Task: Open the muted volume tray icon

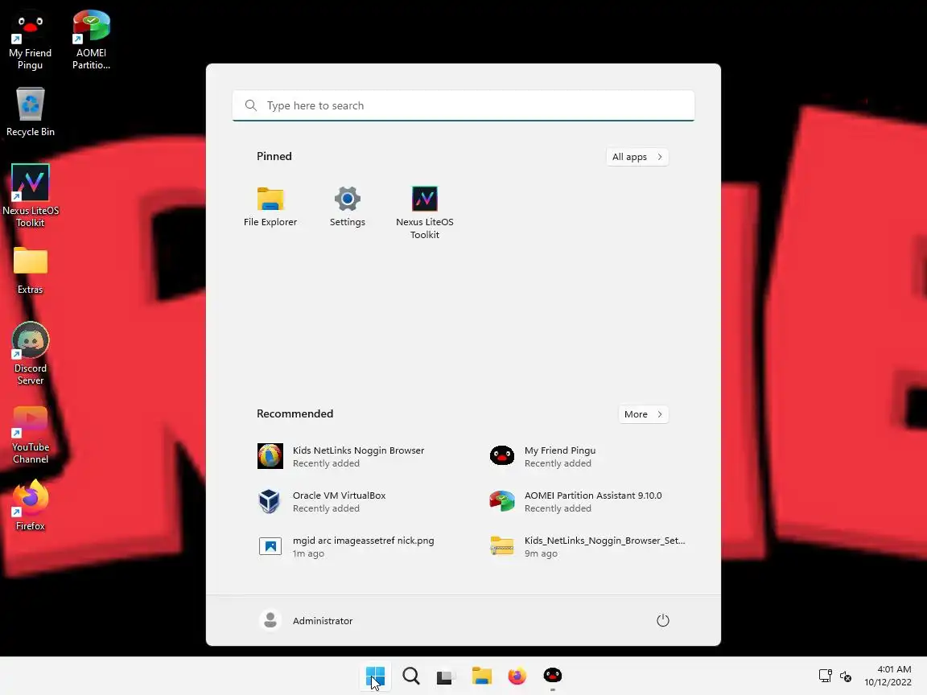Action: tap(846, 676)
